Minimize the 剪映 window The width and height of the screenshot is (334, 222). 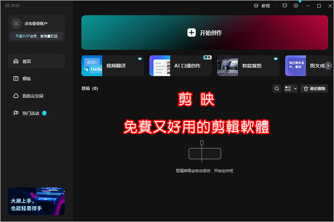pos(308,6)
